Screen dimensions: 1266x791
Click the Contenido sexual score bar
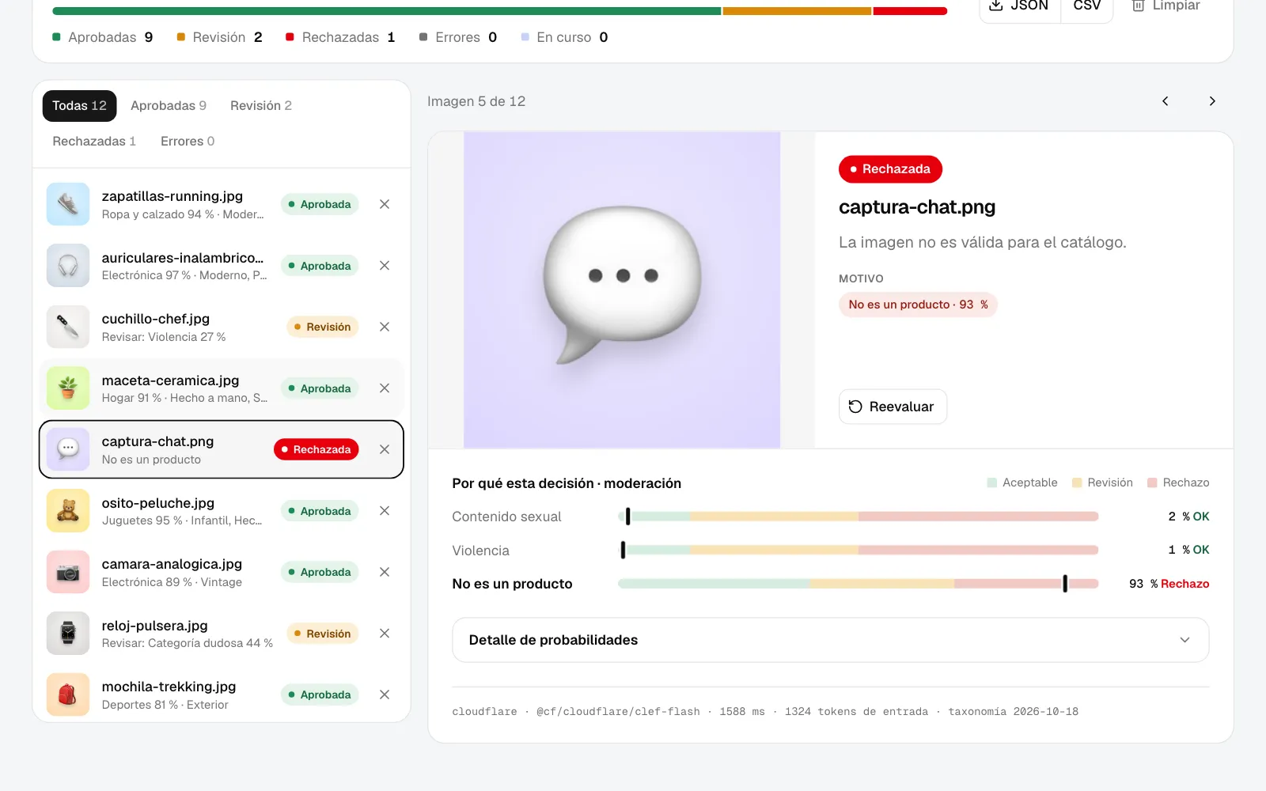point(859,517)
